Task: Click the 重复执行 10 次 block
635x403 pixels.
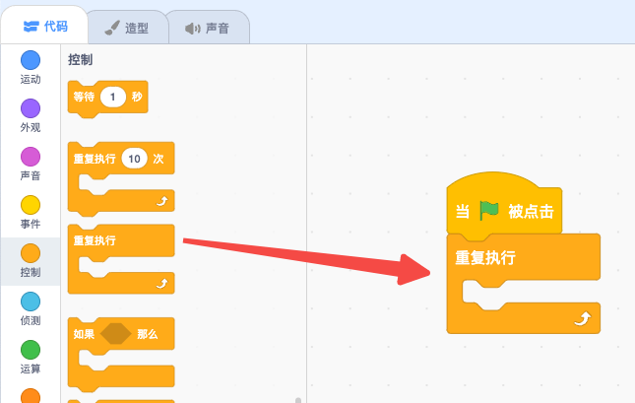Action: 121,178
